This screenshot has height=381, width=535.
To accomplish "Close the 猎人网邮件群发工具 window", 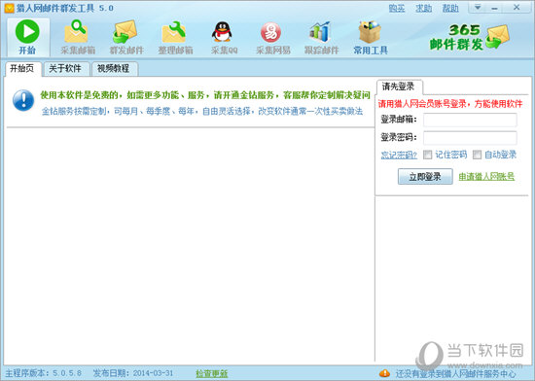I will 517,8.
